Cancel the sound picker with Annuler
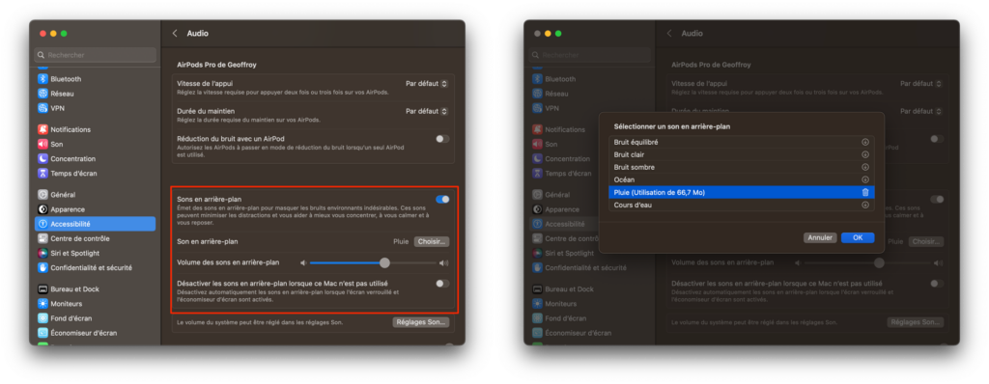Screen dimensions: 989x384 click(820, 237)
